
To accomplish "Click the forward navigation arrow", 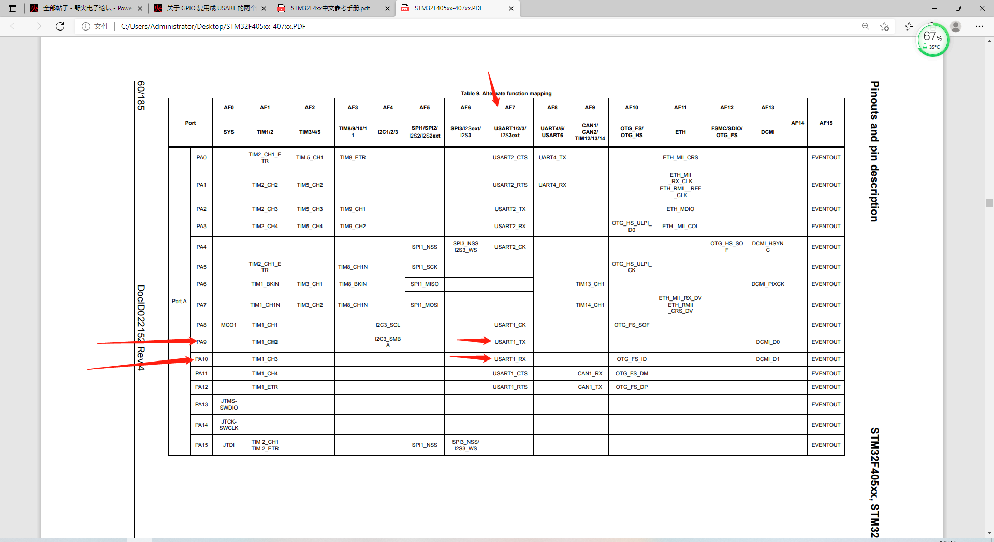I will tap(37, 26).
